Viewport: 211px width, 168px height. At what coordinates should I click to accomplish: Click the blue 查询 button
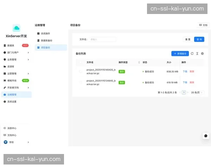pos(199,40)
